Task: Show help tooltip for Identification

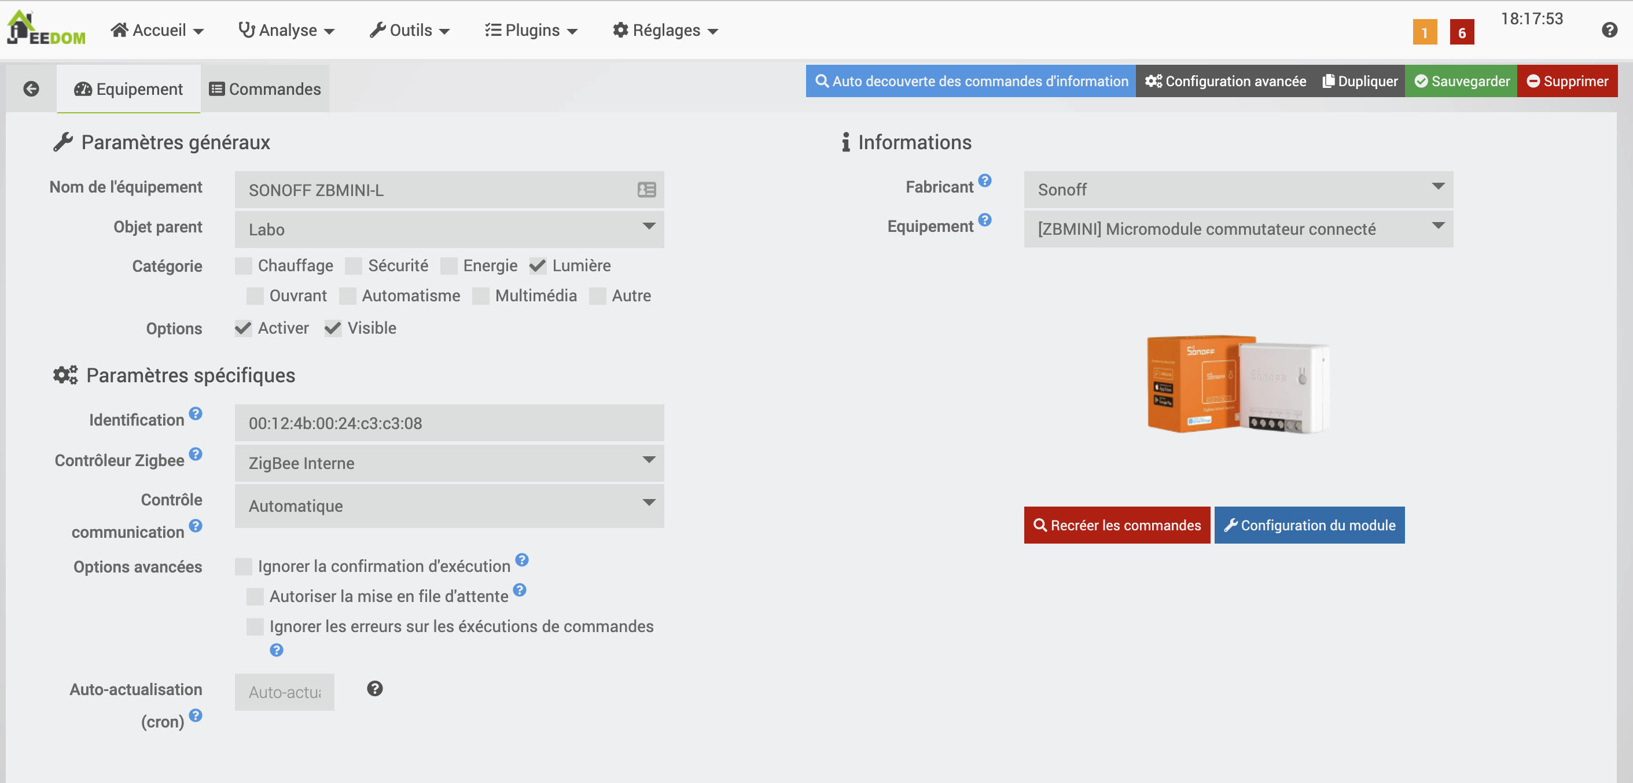Action: (196, 413)
